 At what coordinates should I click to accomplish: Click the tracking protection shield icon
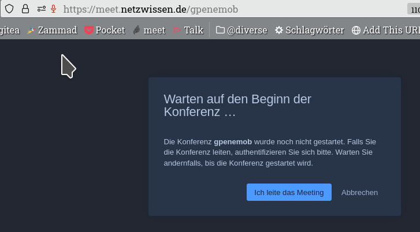(9, 9)
